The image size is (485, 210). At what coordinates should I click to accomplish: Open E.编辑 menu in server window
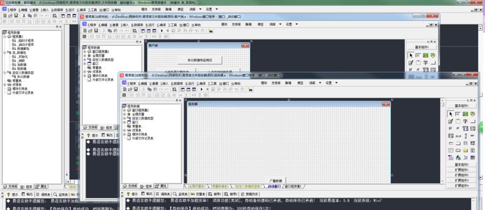click(142, 83)
